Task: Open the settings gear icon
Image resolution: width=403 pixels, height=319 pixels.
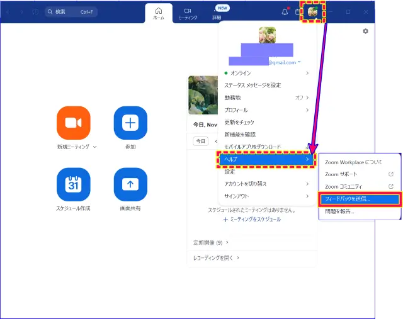Action: (365, 31)
